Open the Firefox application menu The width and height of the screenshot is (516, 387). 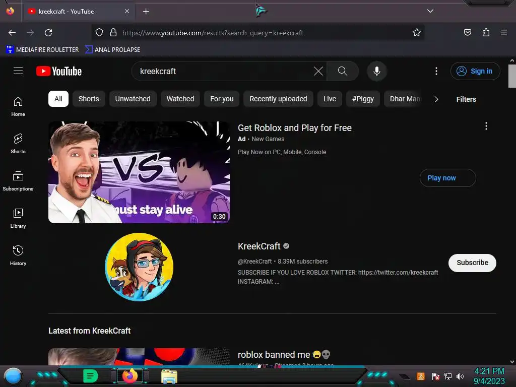(x=504, y=32)
